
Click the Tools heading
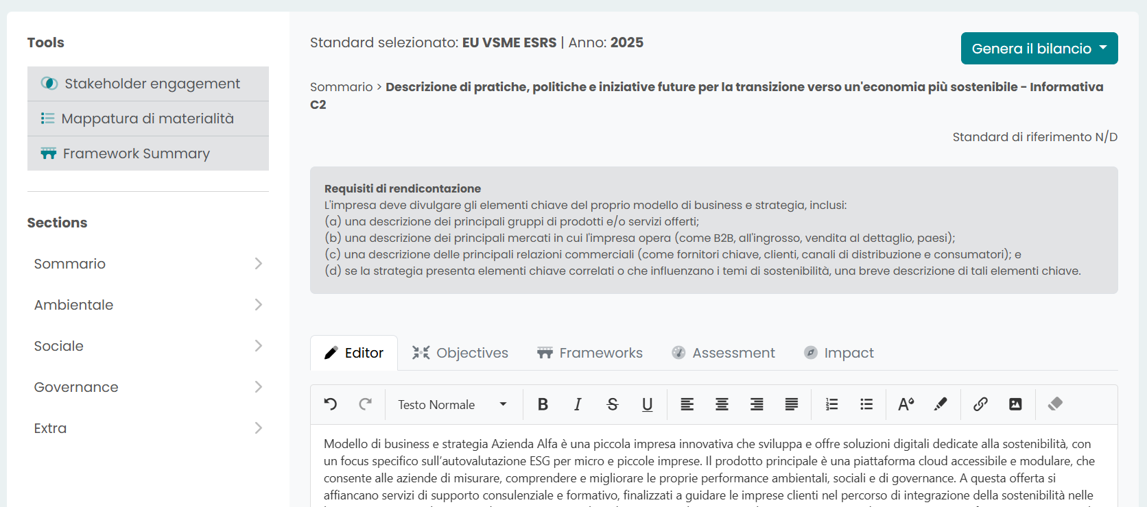click(x=46, y=42)
